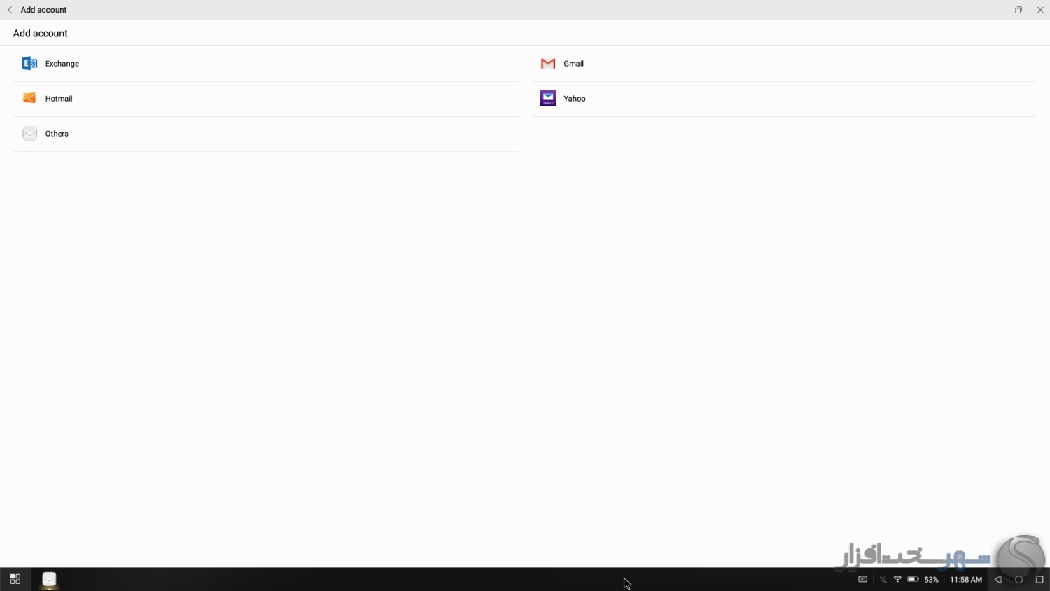1050x591 pixels.
Task: Select the Others account option
Action: coord(265,134)
